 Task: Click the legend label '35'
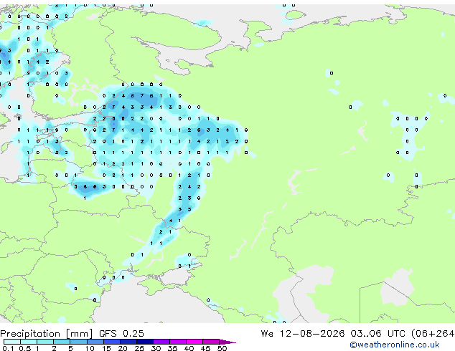172,348
